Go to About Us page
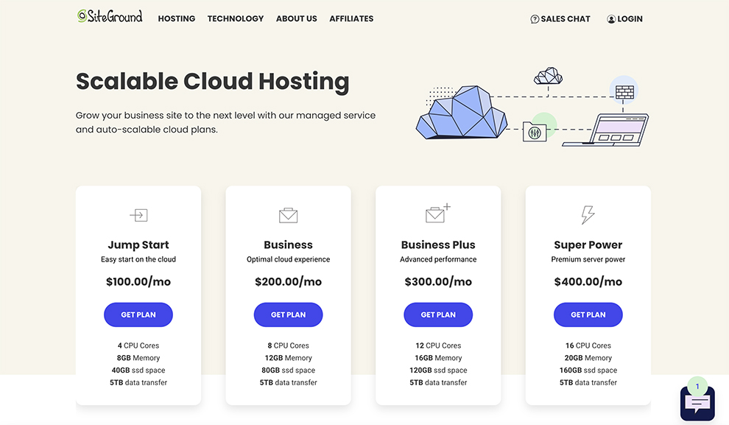 [x=297, y=18]
